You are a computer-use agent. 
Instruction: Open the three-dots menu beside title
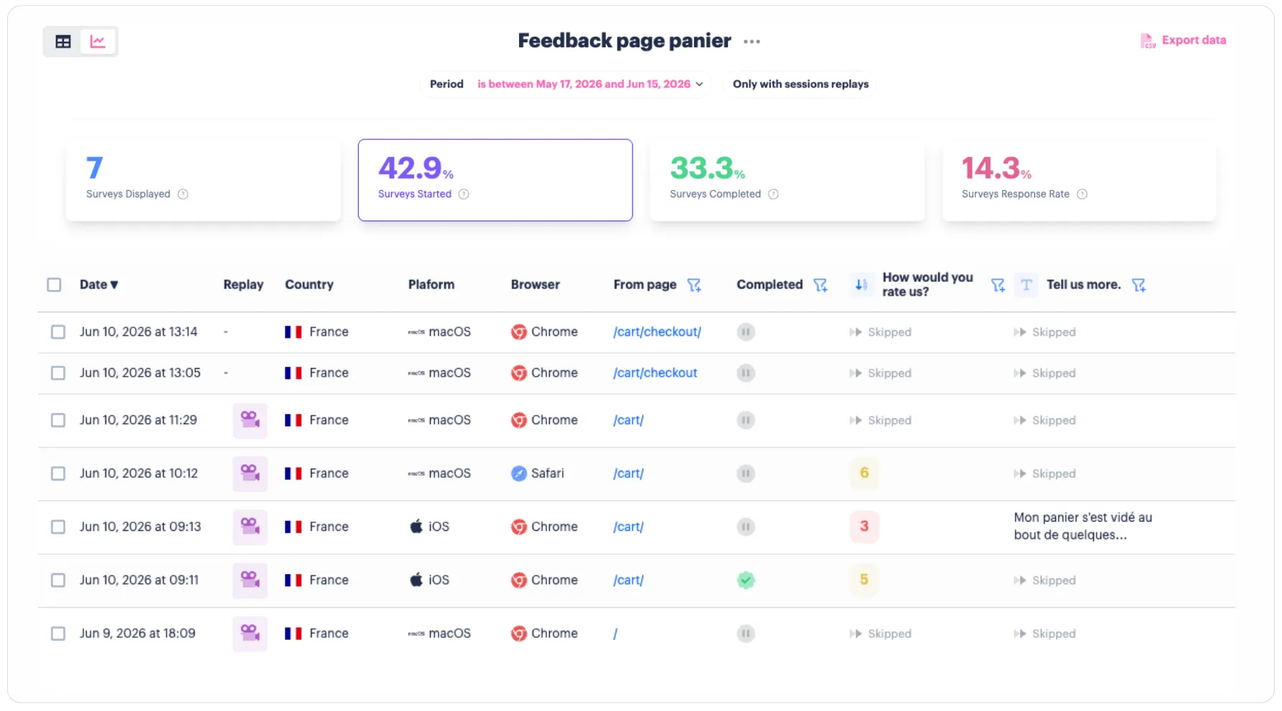coord(752,42)
